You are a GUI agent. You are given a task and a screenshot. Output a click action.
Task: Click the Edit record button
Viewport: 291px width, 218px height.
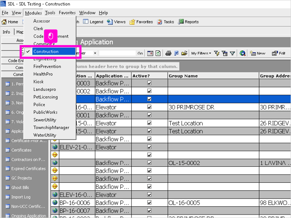coord(278,53)
